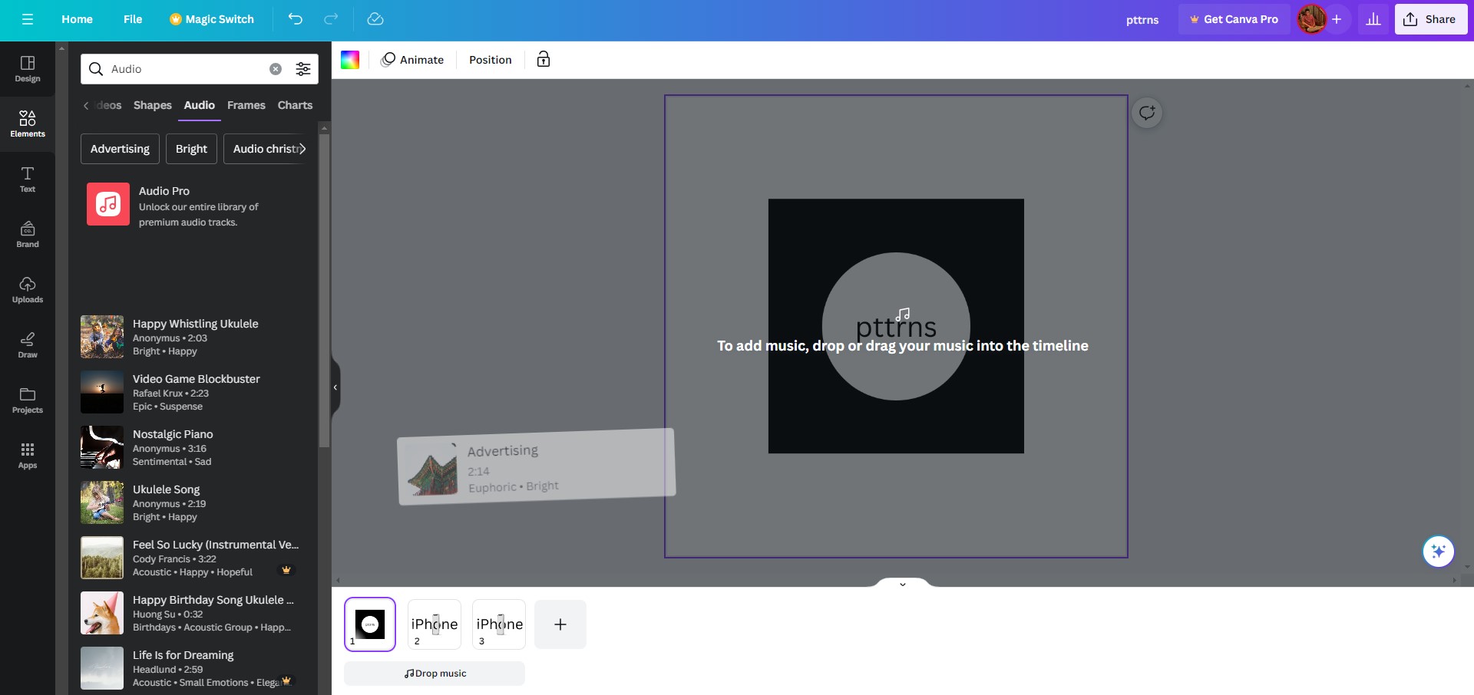1474x695 pixels.
Task: Open the Apps side panel
Action: (x=28, y=455)
